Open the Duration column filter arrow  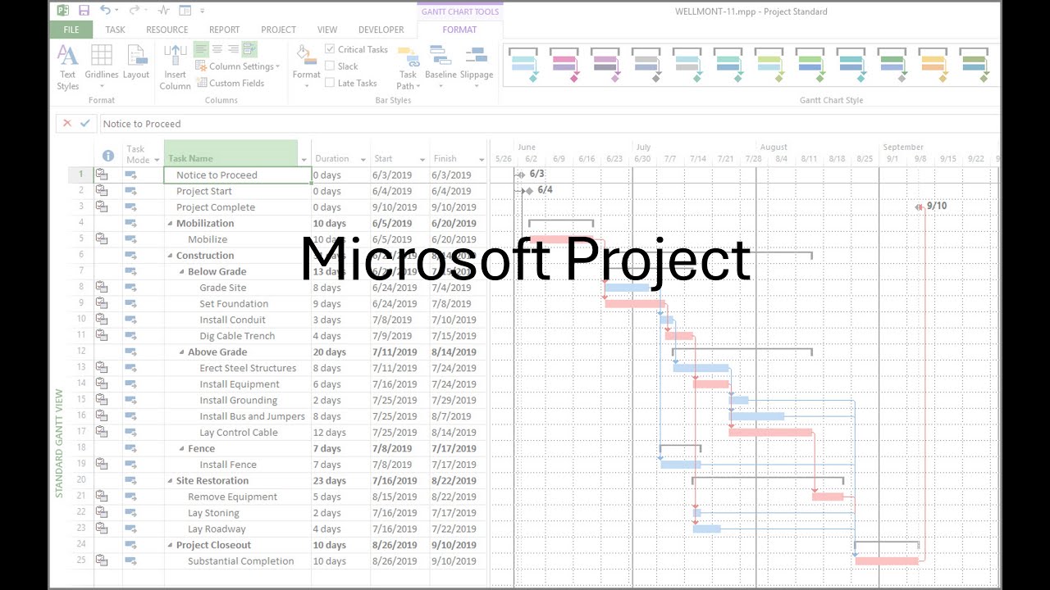(363, 159)
